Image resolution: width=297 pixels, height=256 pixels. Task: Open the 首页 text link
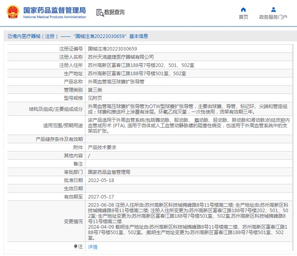click(x=243, y=17)
